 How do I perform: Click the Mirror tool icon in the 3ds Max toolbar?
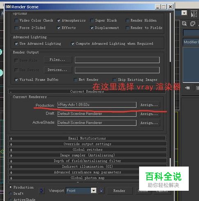tap(194, 14)
